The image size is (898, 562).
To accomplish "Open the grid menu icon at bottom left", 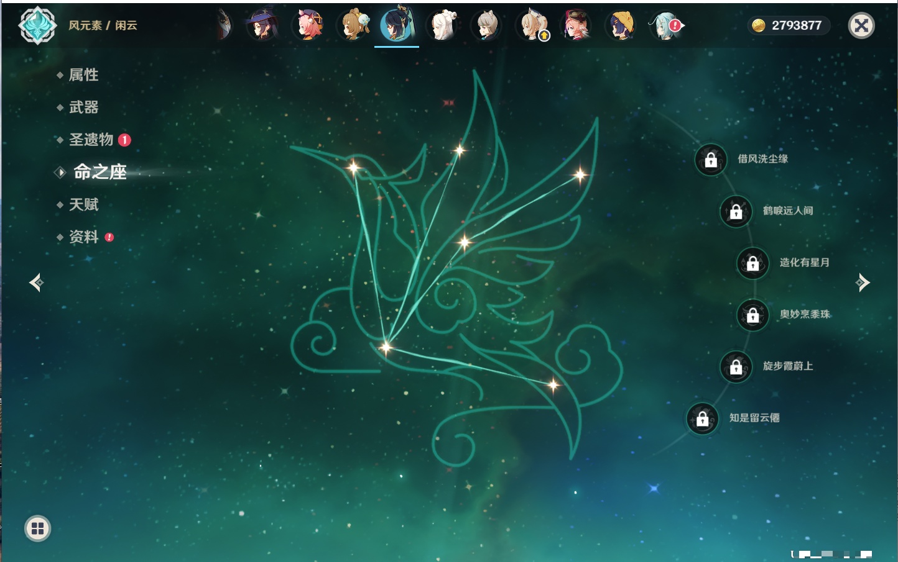I will click(37, 528).
